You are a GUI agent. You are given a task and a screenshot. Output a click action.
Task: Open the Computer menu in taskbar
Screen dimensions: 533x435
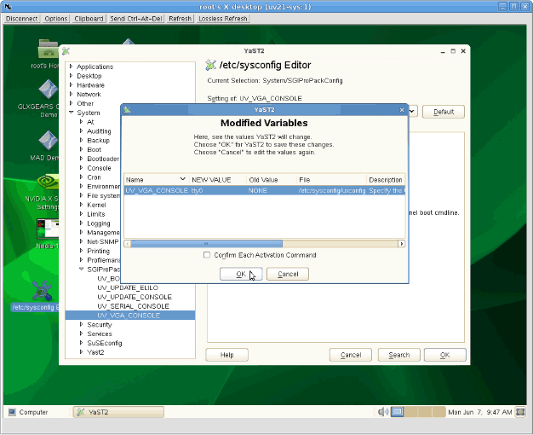(x=28, y=412)
